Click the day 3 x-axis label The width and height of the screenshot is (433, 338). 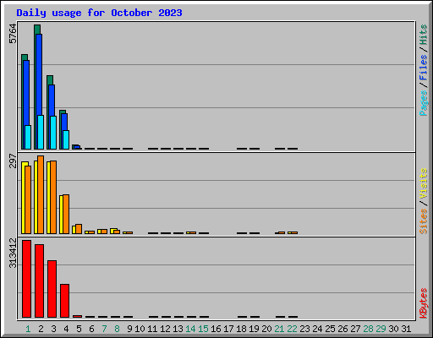[x=53, y=329]
